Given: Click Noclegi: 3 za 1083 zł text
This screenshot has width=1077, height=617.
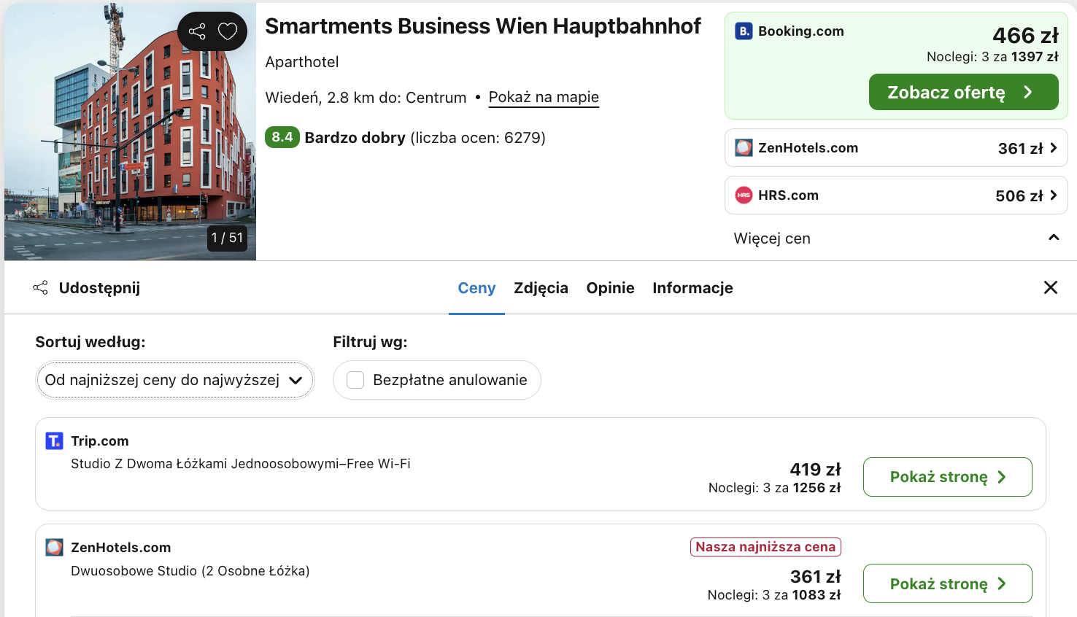Looking at the screenshot, I should click(x=774, y=595).
